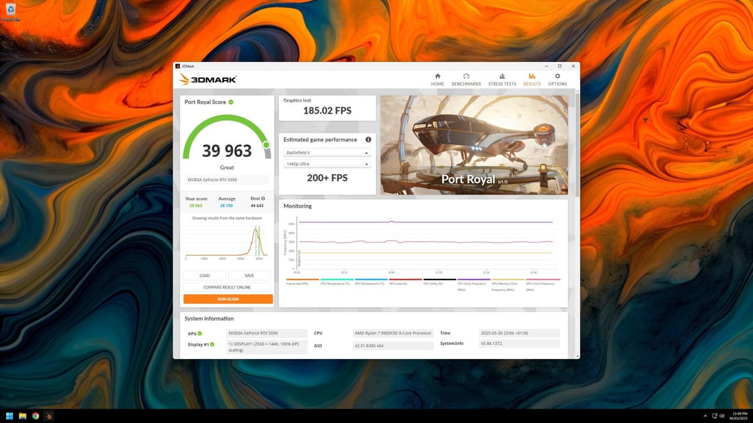753x423 pixels.
Task: Click the info icon beside Estimated game performance
Action: click(x=368, y=139)
